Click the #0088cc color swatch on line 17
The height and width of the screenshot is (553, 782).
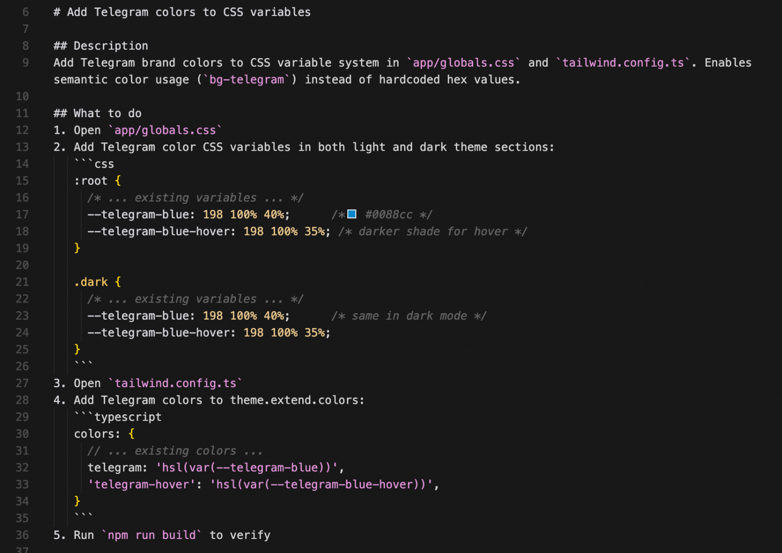point(352,214)
